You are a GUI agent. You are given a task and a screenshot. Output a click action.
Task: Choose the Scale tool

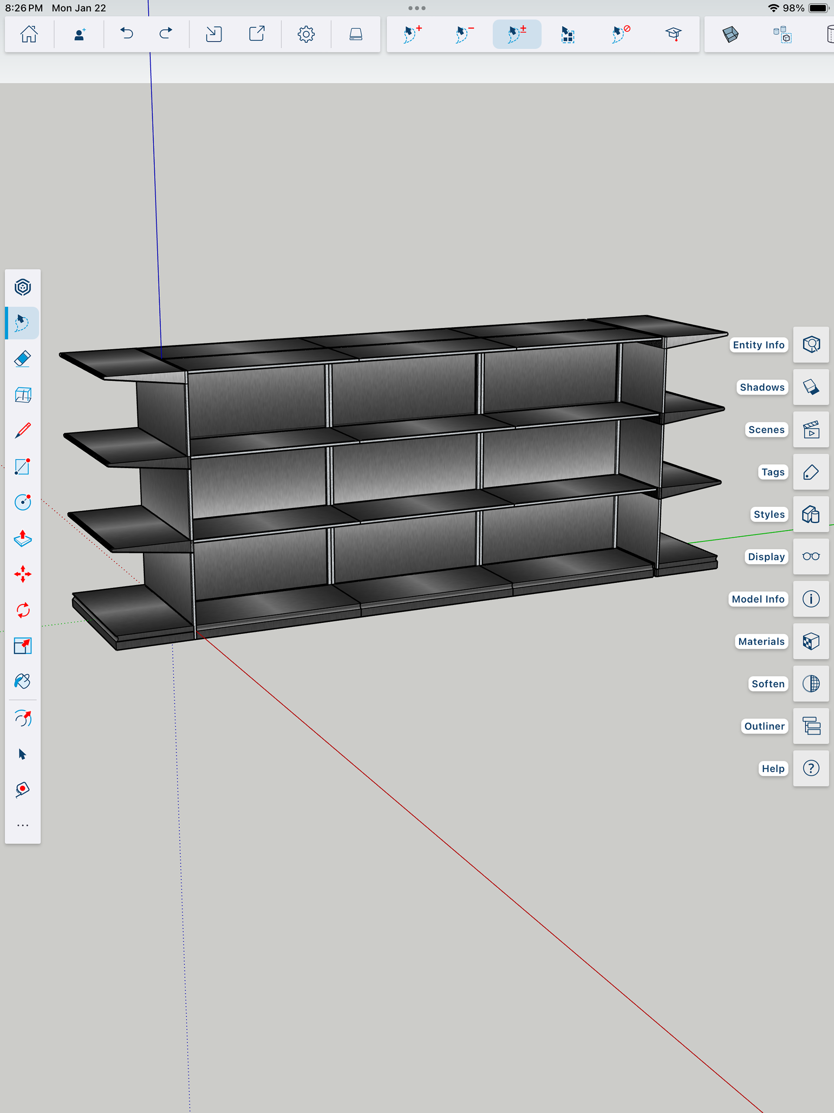tap(23, 645)
